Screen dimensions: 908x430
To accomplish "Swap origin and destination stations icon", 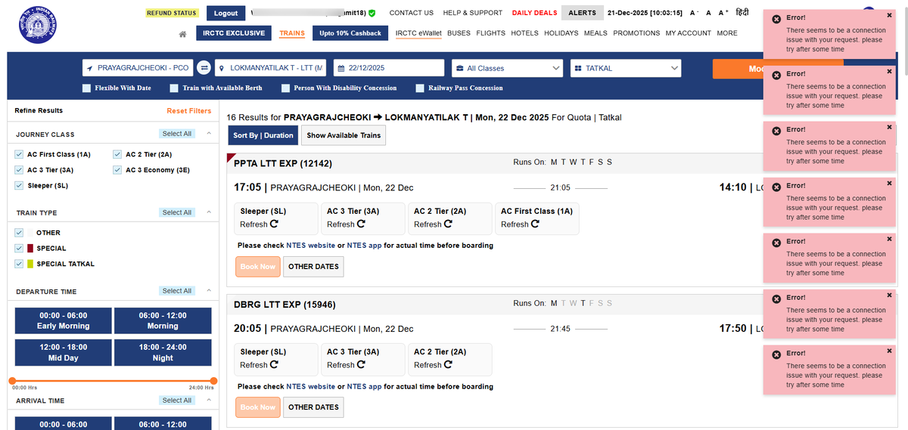I will (204, 68).
